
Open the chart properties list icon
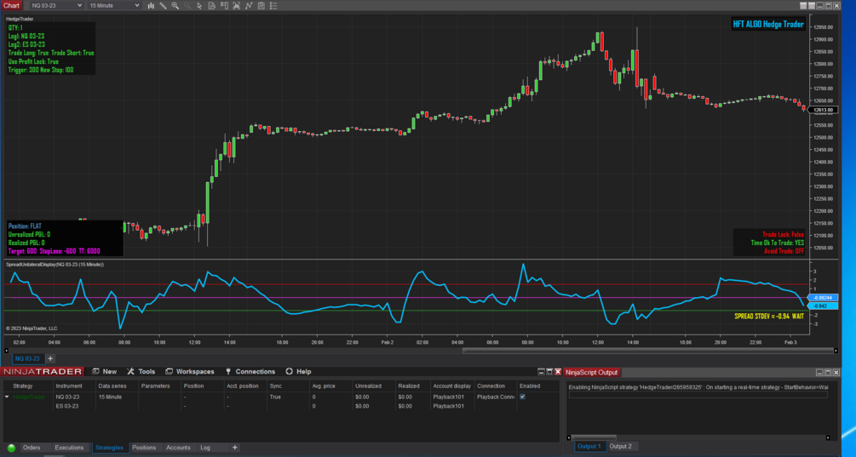pos(273,5)
